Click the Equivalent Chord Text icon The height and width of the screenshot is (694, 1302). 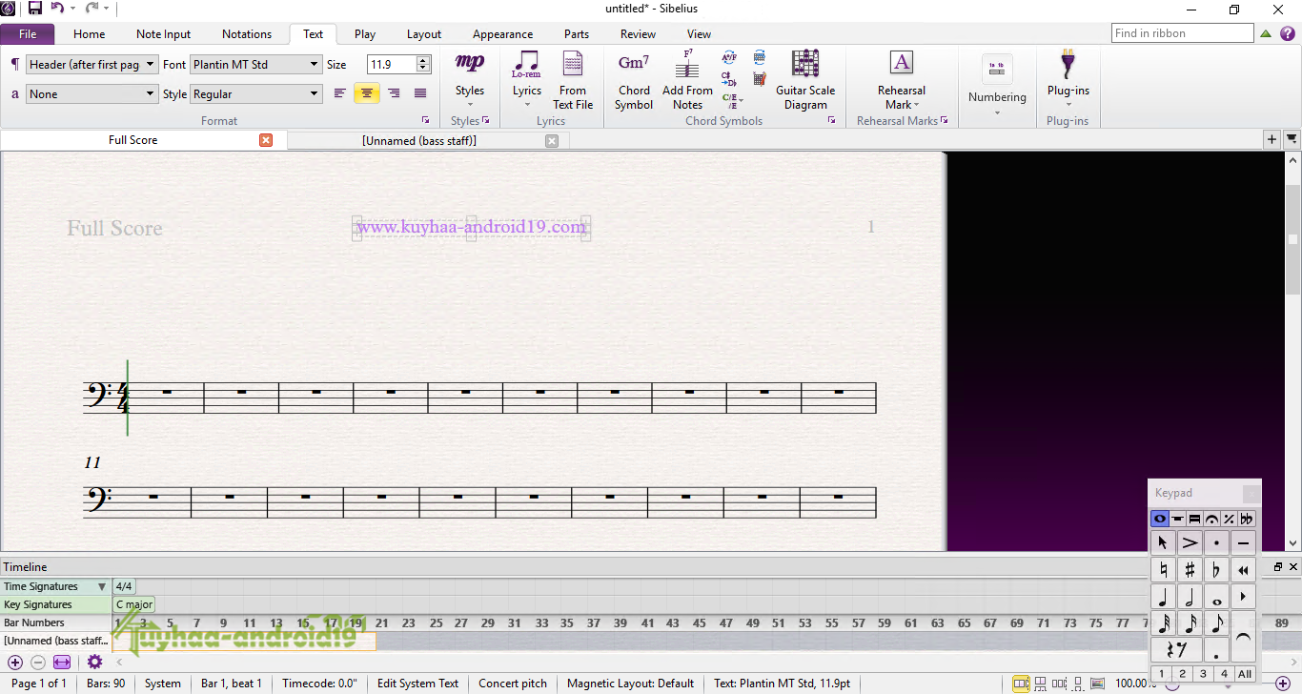point(729,58)
